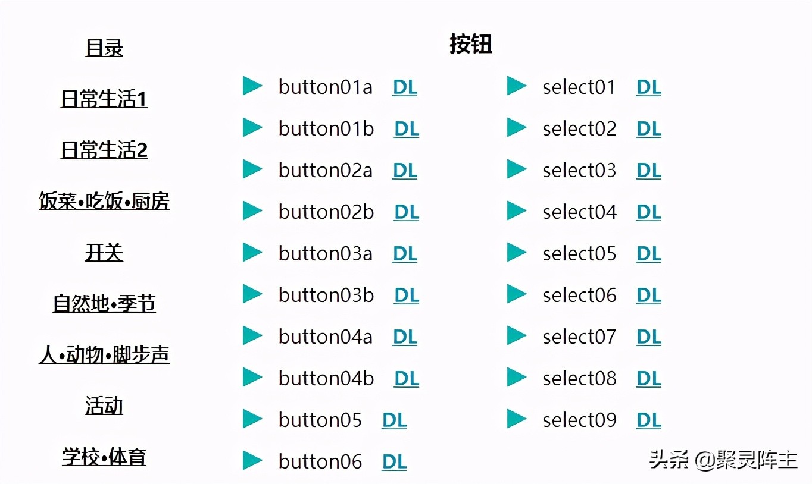Download select03 via its DL link
Screen dimensions: 812x484
[649, 171]
